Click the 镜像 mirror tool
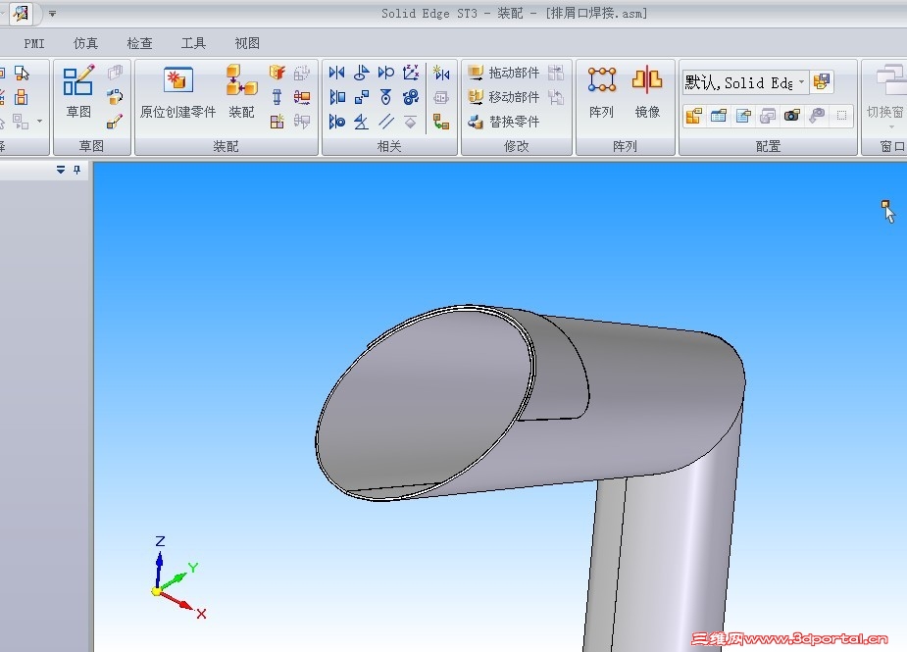 (647, 91)
